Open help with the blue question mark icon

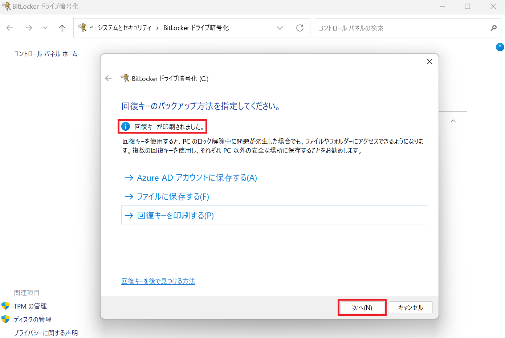coord(500,47)
